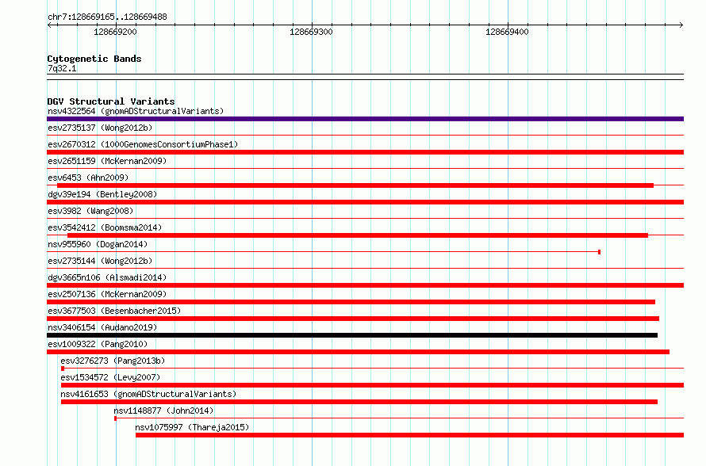The image size is (706, 466).
Task: Click the dgv39e194 Bentley2008 red bar
Action: 365,202
